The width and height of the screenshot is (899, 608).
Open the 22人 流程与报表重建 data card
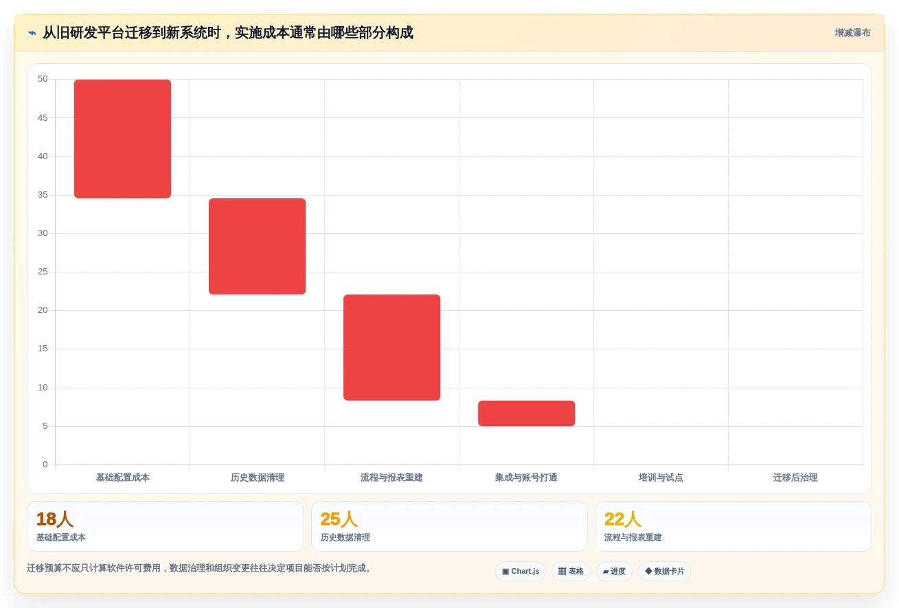(733, 526)
